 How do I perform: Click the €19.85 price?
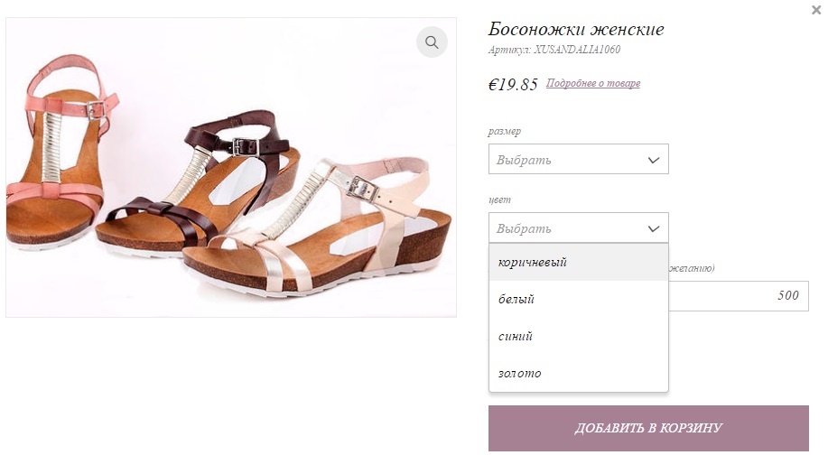(x=513, y=85)
